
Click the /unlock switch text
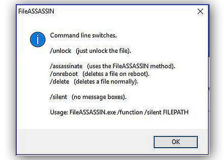(x=60, y=51)
